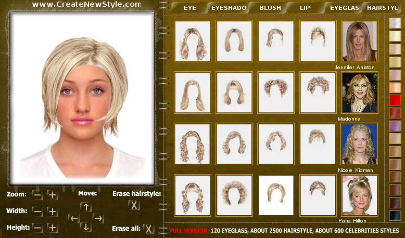This screenshot has height=238, width=405.
Task: Pick fourth short fringe hairstyle in Nicole Kidman row
Action: click(318, 144)
